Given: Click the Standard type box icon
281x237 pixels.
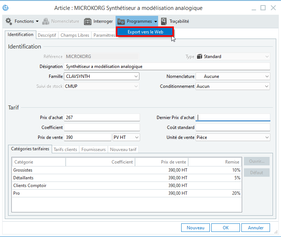Looking at the screenshot, I should point(200,57).
